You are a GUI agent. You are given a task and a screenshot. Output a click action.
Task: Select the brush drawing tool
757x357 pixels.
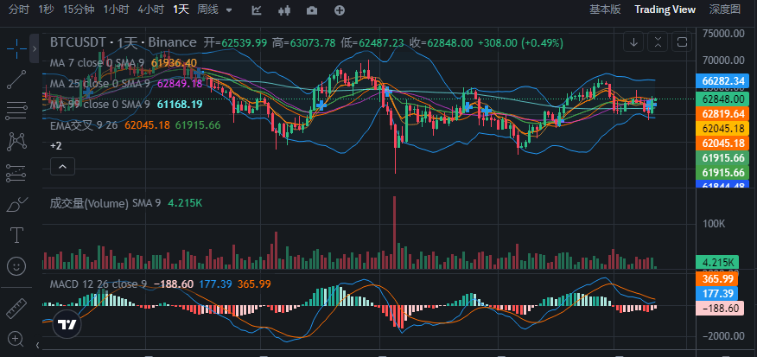tap(17, 204)
